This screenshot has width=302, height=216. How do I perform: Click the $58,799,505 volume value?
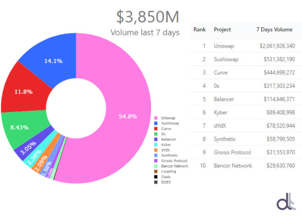coord(280,139)
